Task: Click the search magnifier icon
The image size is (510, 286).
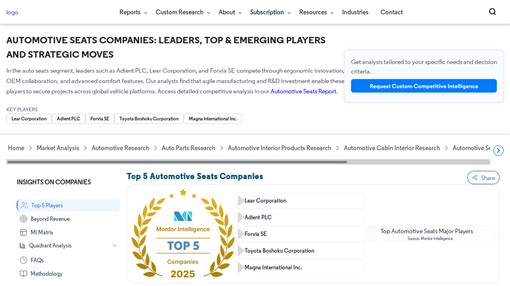Action: click(x=492, y=11)
